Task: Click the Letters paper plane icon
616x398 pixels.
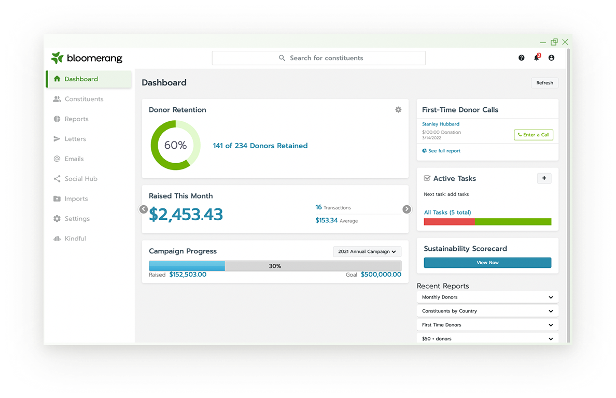Action: tap(57, 139)
